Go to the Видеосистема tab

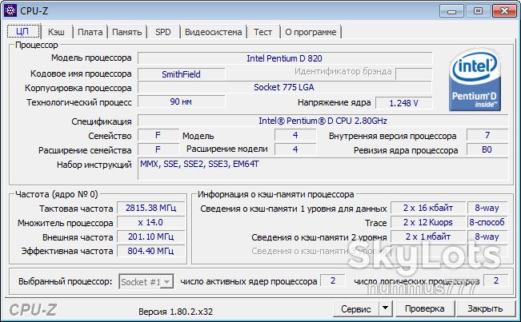coord(214,32)
